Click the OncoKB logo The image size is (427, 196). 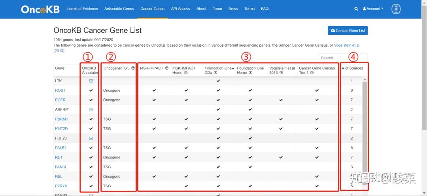[x=40, y=9]
